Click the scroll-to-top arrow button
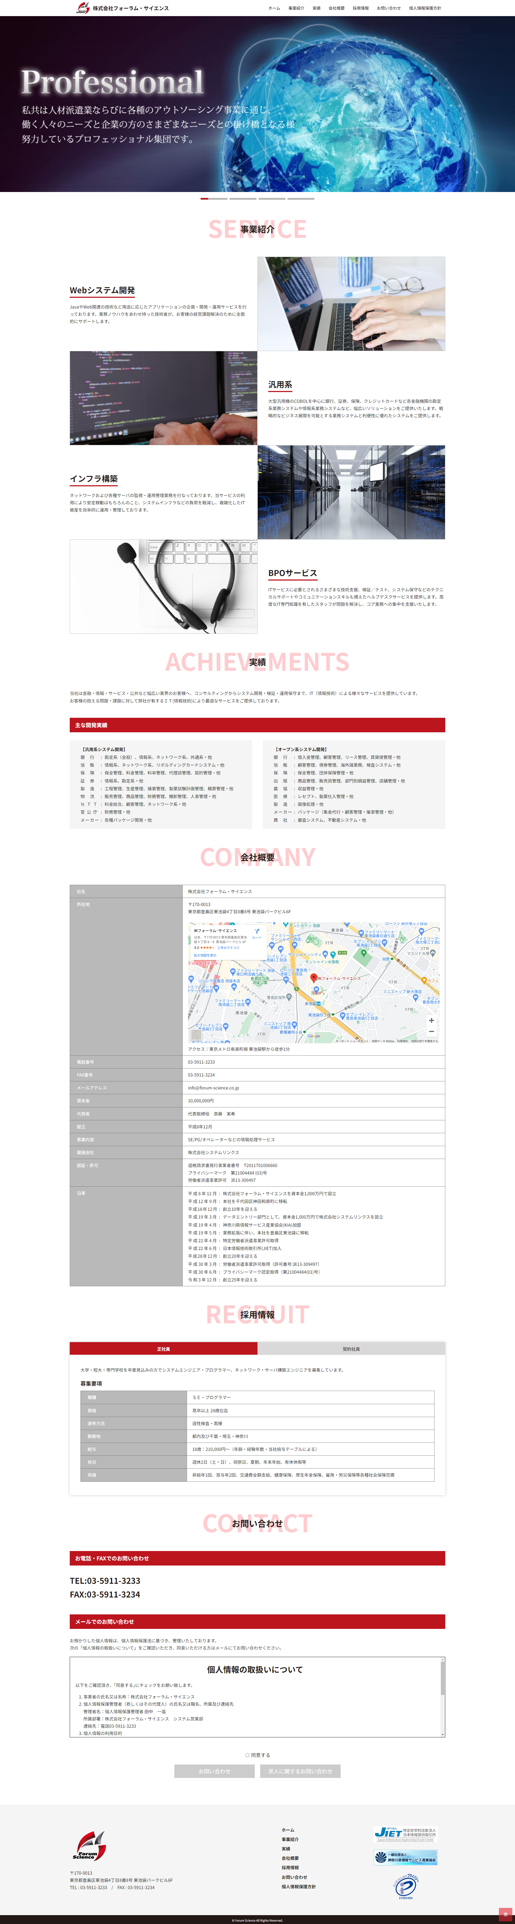This screenshot has height=1924, width=515. 505,1914
